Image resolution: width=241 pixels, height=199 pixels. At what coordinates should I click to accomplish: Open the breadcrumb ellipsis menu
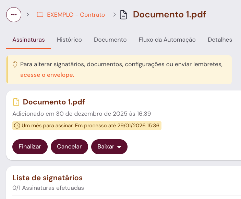(14, 15)
